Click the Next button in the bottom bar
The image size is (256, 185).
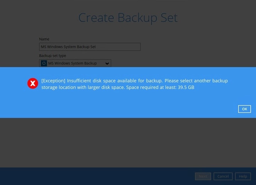(x=203, y=176)
